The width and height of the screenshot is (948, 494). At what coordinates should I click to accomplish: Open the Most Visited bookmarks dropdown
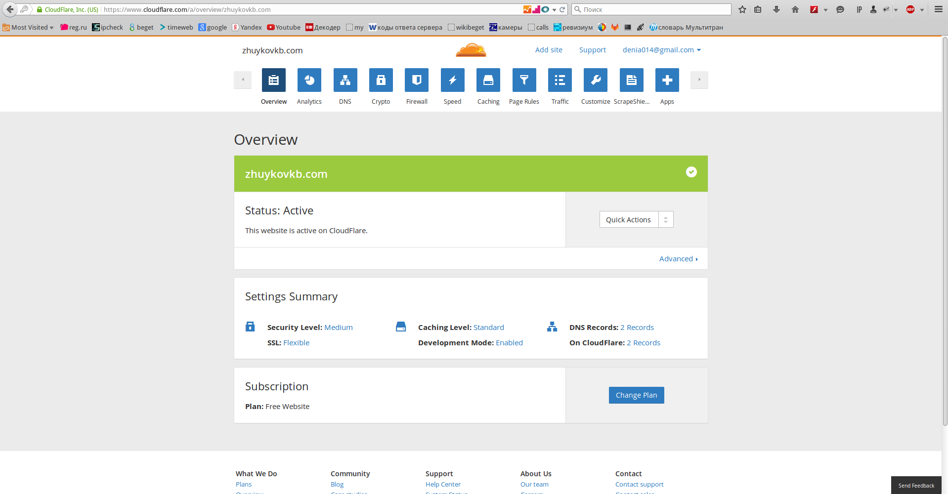point(28,27)
